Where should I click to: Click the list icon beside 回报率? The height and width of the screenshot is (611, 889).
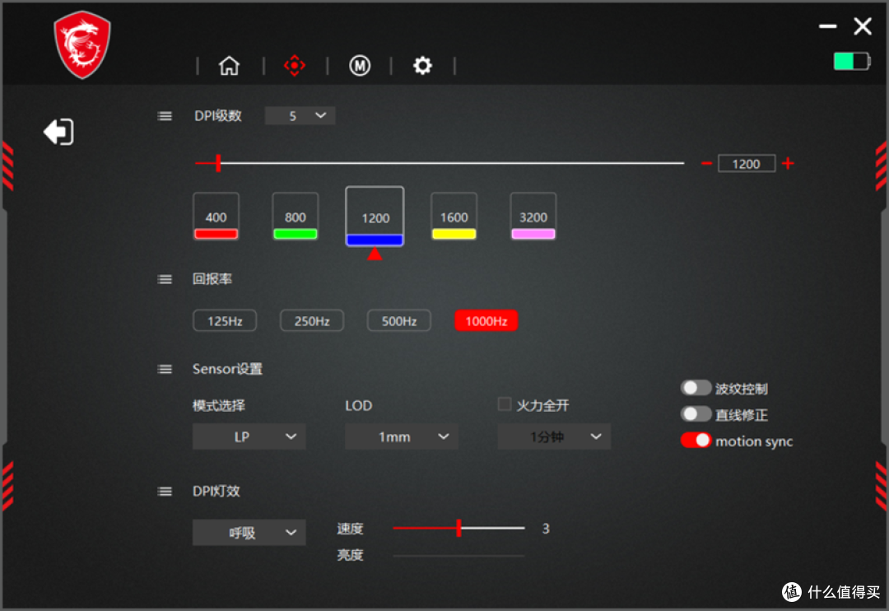pos(165,279)
